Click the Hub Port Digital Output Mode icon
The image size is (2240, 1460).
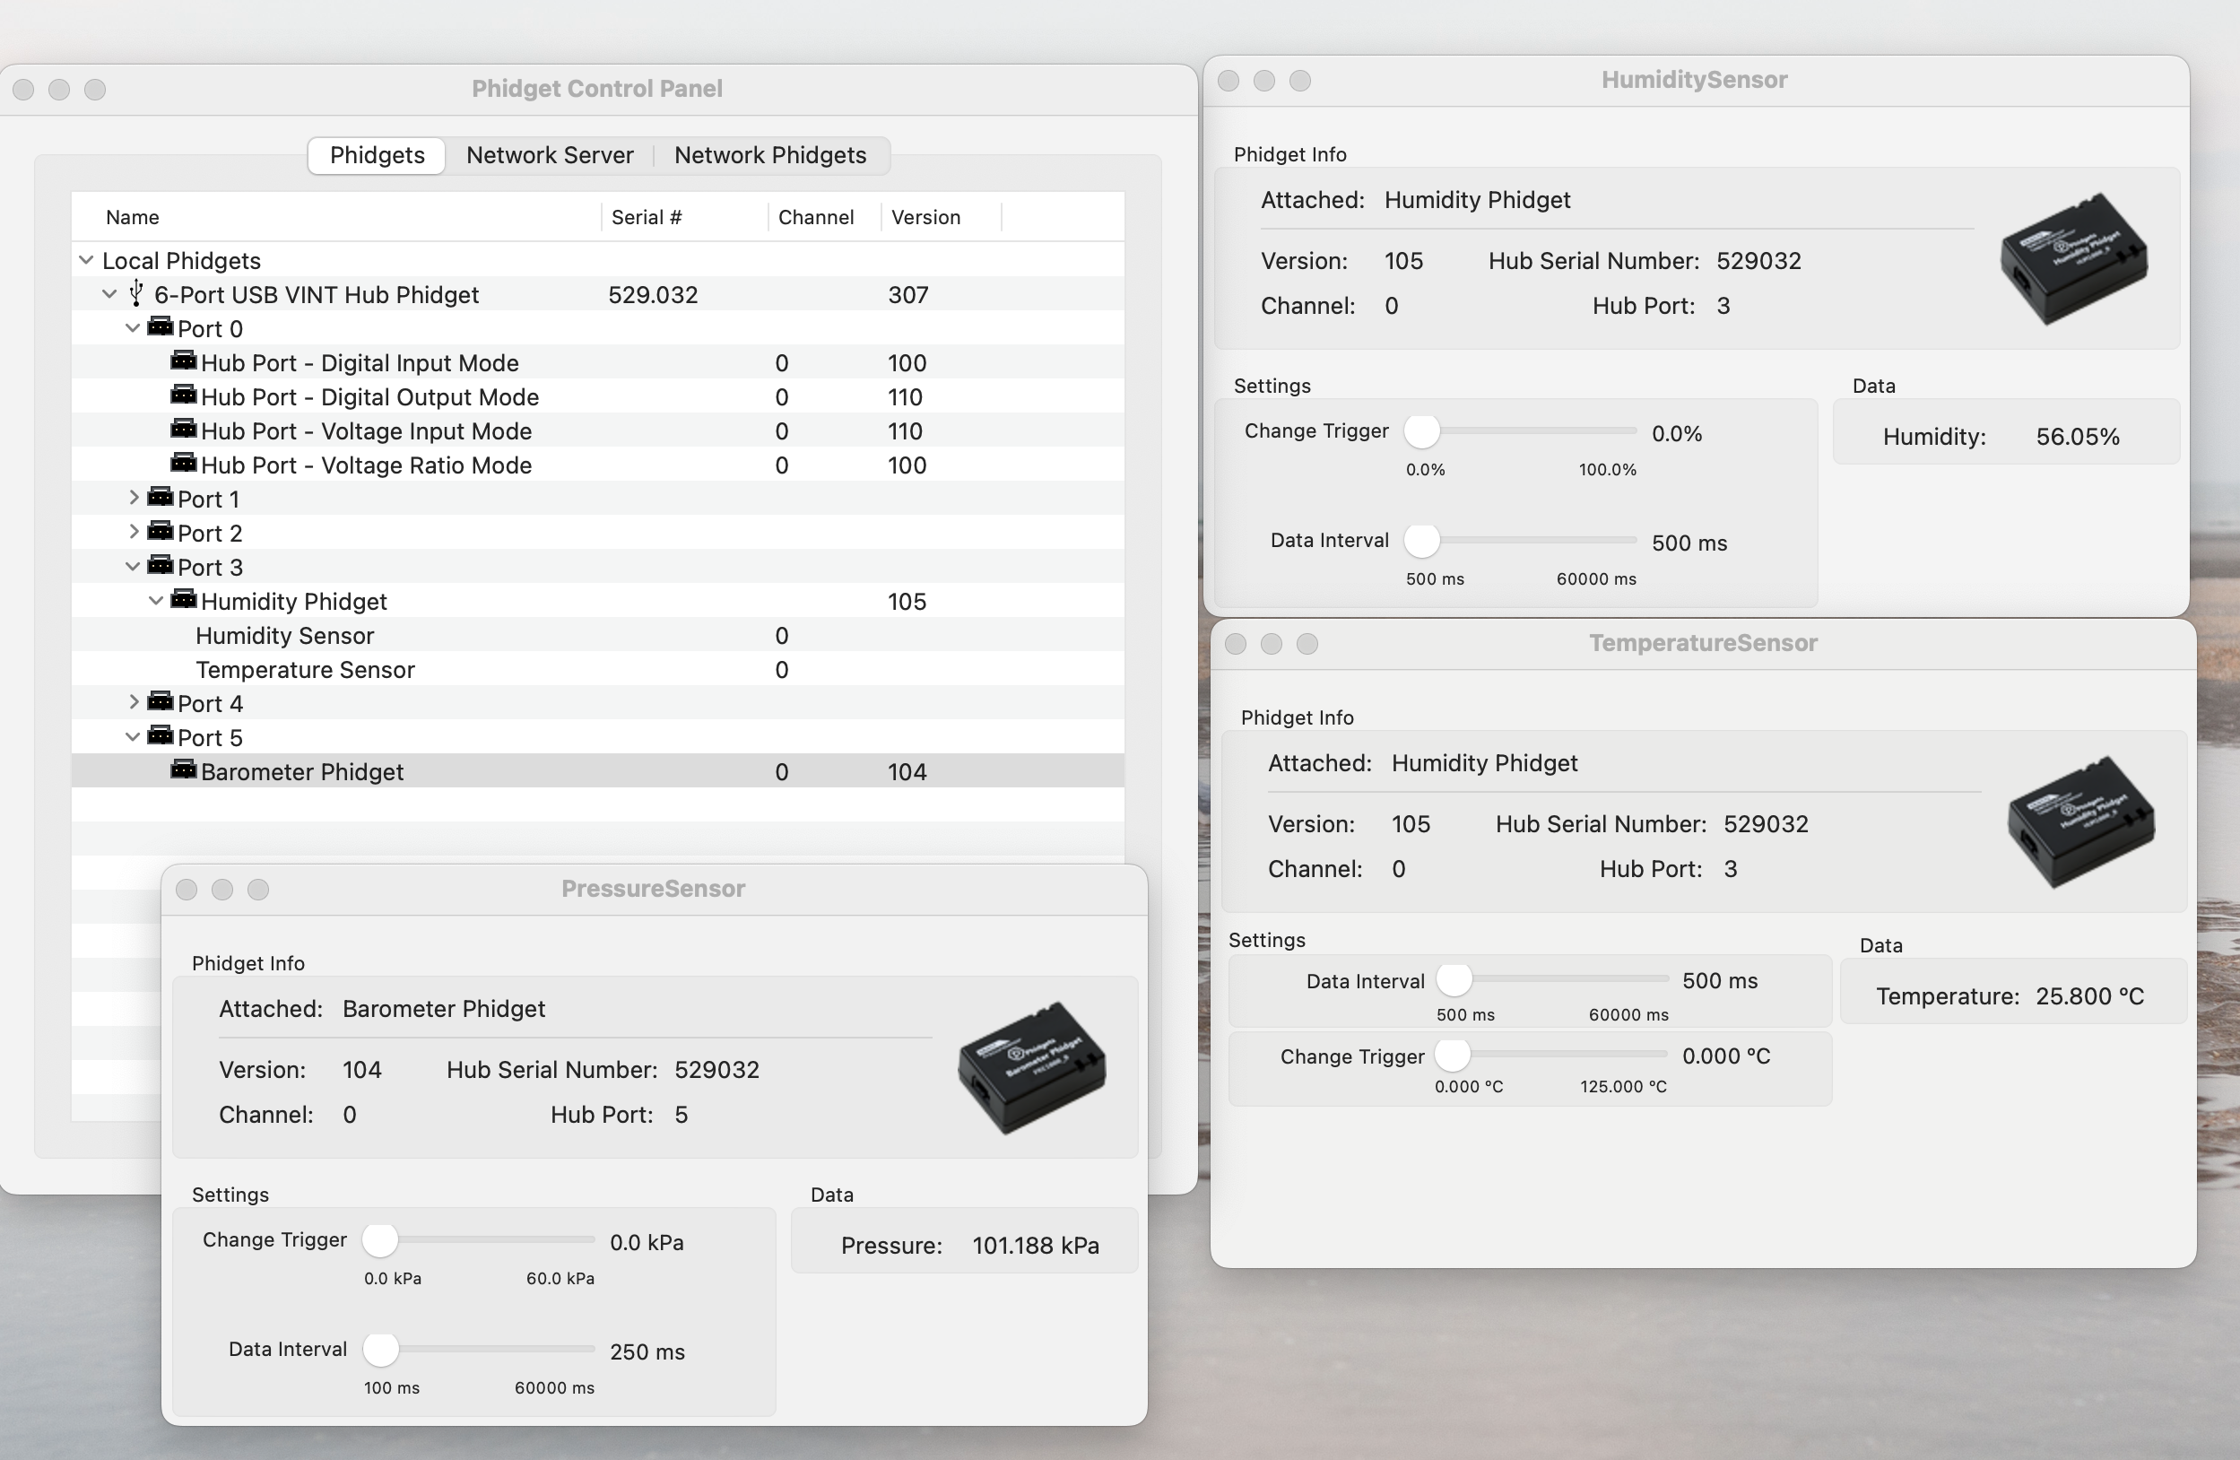[x=184, y=395]
